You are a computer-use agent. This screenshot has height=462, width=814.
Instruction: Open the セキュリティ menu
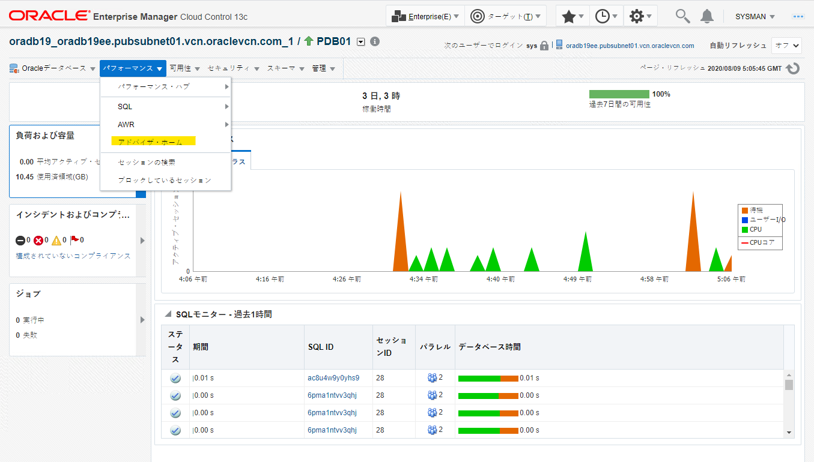pyautogui.click(x=228, y=68)
